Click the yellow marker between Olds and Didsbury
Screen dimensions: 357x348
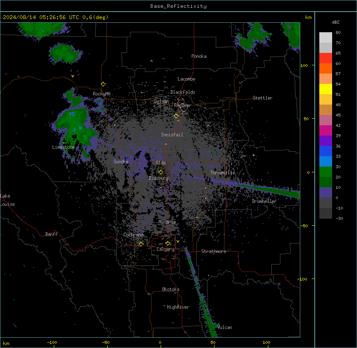(161, 172)
